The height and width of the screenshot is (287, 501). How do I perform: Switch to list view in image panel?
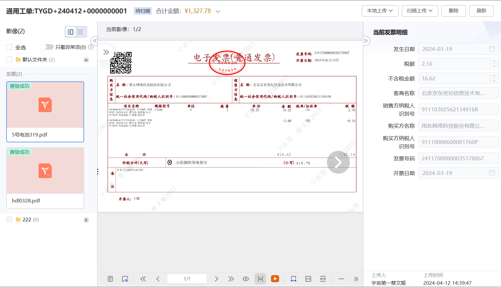click(81, 32)
